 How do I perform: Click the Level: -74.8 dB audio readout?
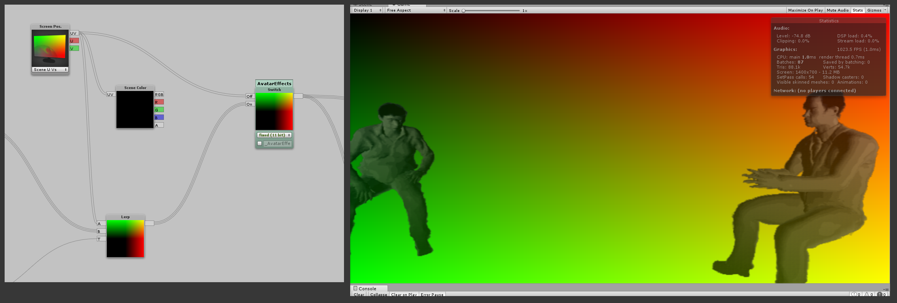click(x=793, y=36)
